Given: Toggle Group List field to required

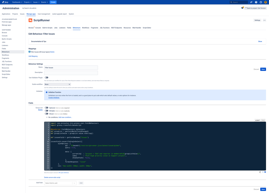Looking at the screenshot, I should [46, 108].
